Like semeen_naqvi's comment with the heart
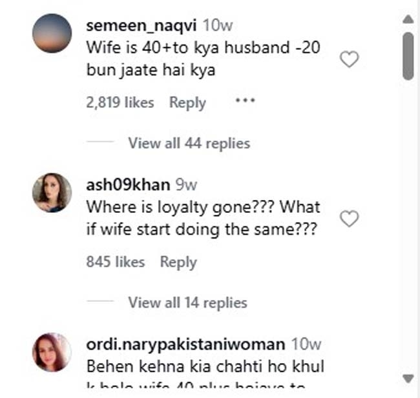The width and height of the screenshot is (420, 398). (x=349, y=60)
